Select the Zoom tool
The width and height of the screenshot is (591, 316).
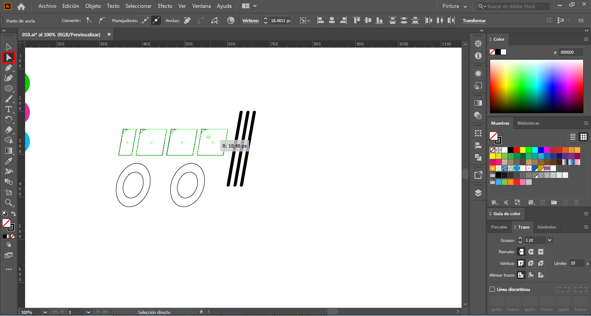(x=9, y=203)
